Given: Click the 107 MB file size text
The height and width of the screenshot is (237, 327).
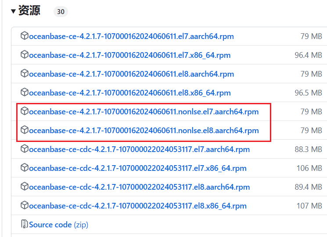Looking at the screenshot, I should [309, 206].
